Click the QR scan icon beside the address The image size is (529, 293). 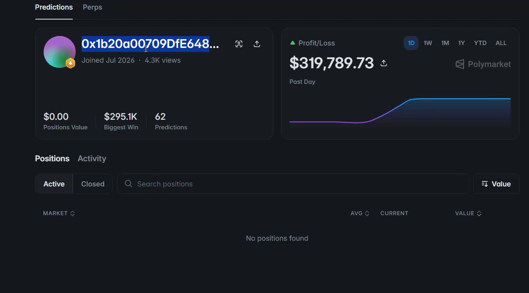pyautogui.click(x=239, y=44)
